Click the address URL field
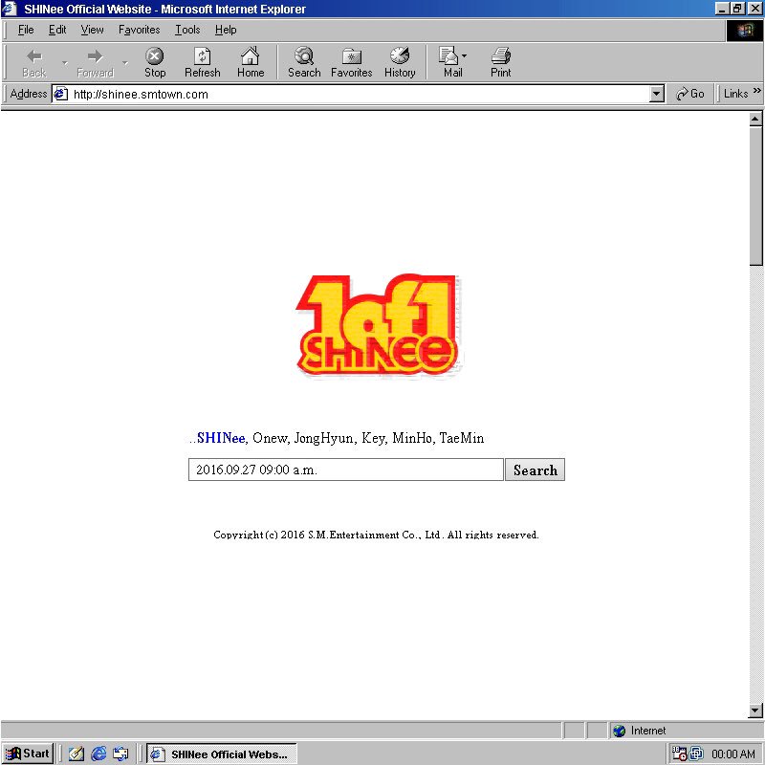765x765 pixels. click(x=361, y=94)
